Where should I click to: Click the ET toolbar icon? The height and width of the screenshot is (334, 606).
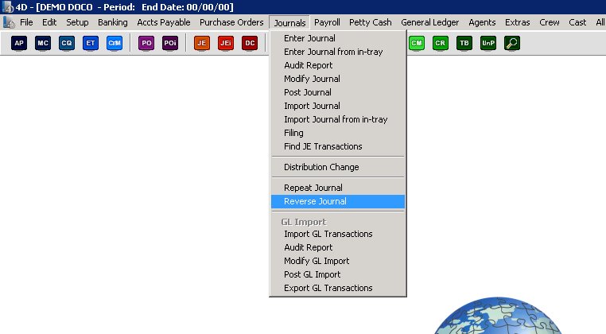(x=91, y=43)
